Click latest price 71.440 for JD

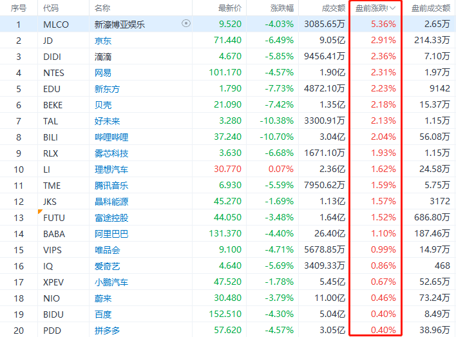227,40
